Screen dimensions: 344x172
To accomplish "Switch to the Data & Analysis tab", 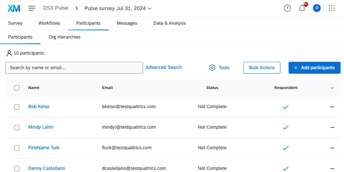I will point(169,23).
